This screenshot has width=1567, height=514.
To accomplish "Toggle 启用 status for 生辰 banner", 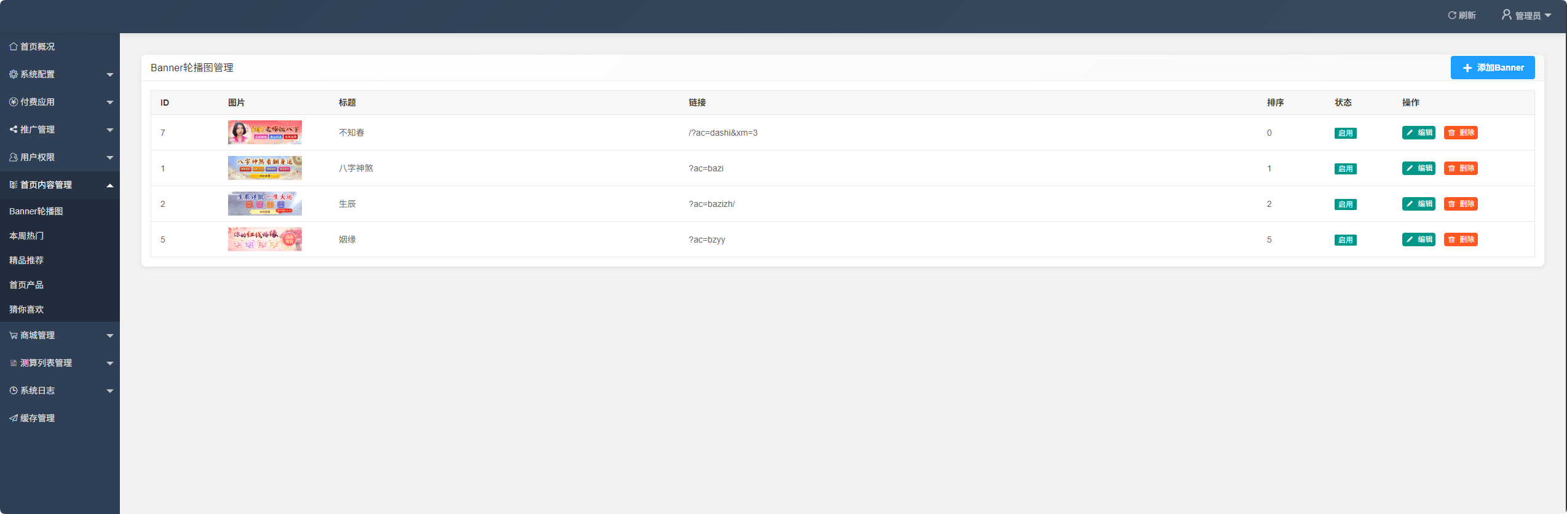I will pos(1345,204).
